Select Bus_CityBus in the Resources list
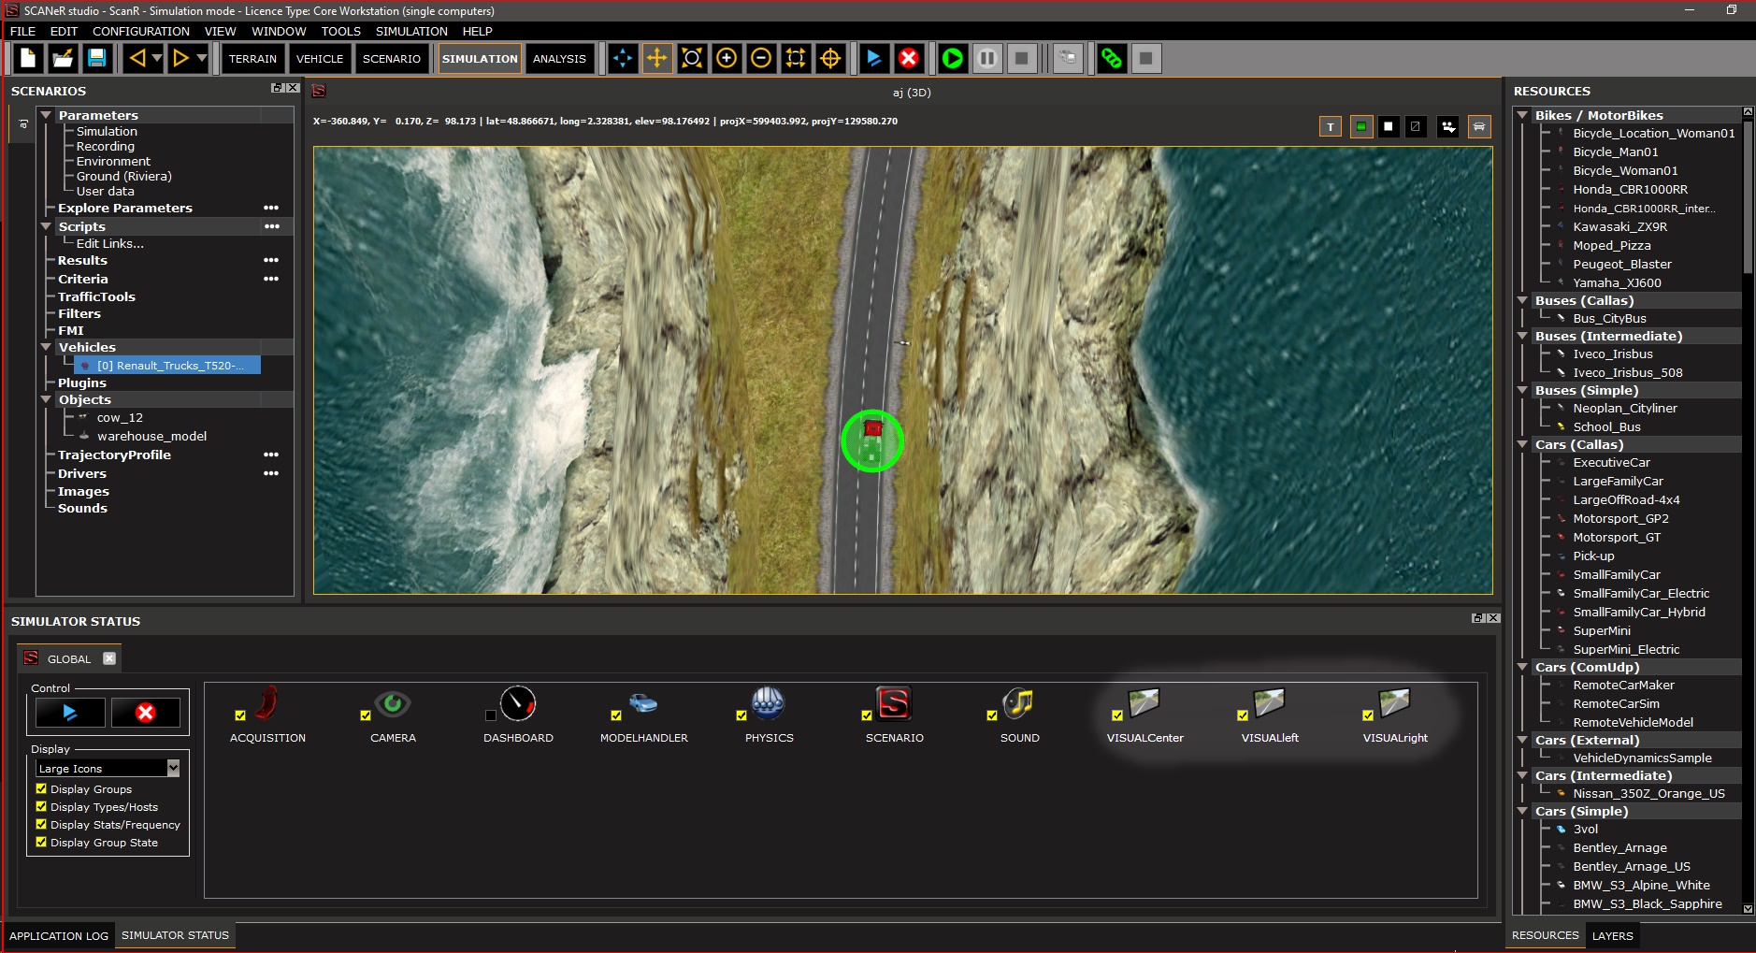The width and height of the screenshot is (1756, 953). [x=1610, y=318]
